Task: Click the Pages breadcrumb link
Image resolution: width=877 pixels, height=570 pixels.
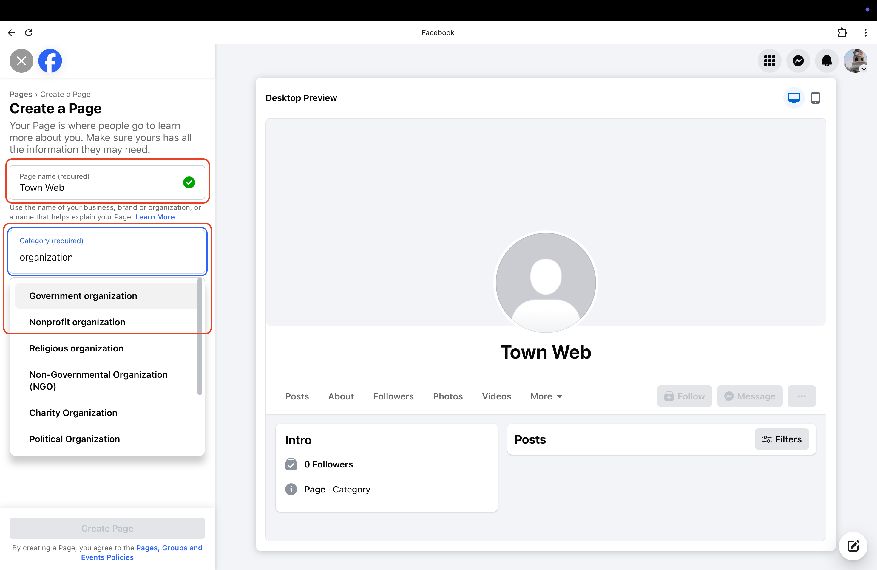Action: 21,94
